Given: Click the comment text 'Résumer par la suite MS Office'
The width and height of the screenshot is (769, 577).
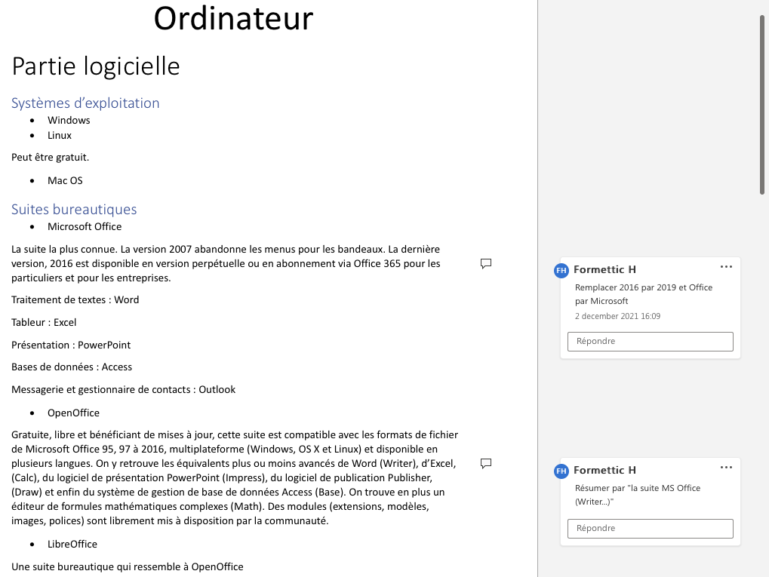Looking at the screenshot, I should (638, 495).
